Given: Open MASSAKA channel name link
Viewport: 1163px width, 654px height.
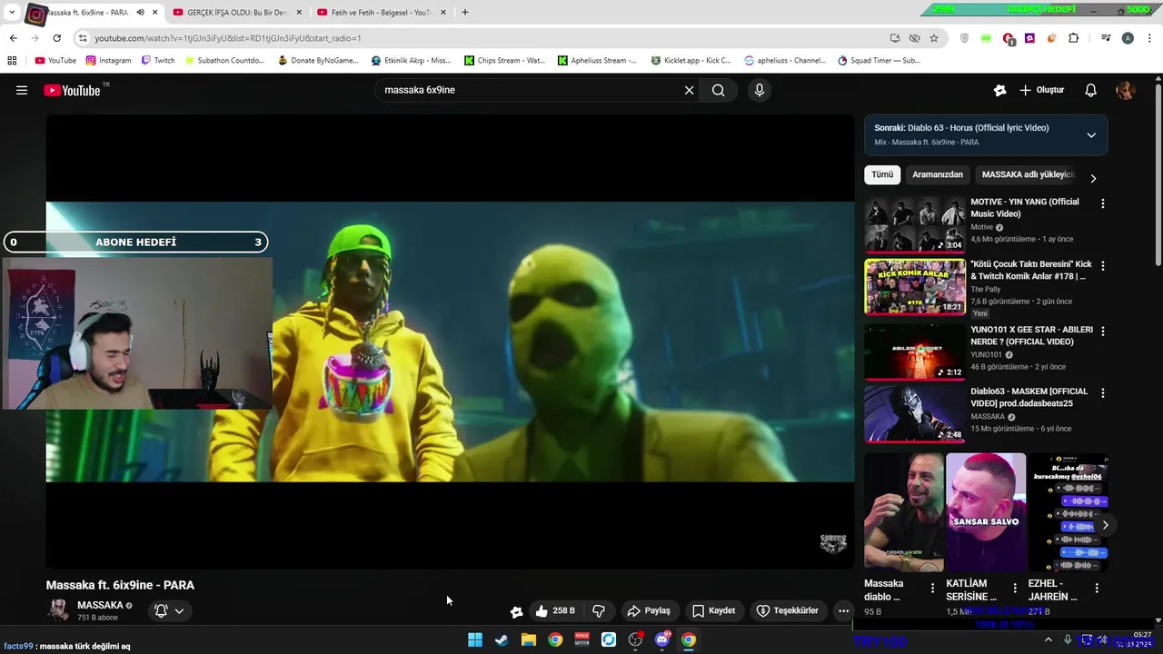Looking at the screenshot, I should [x=100, y=605].
